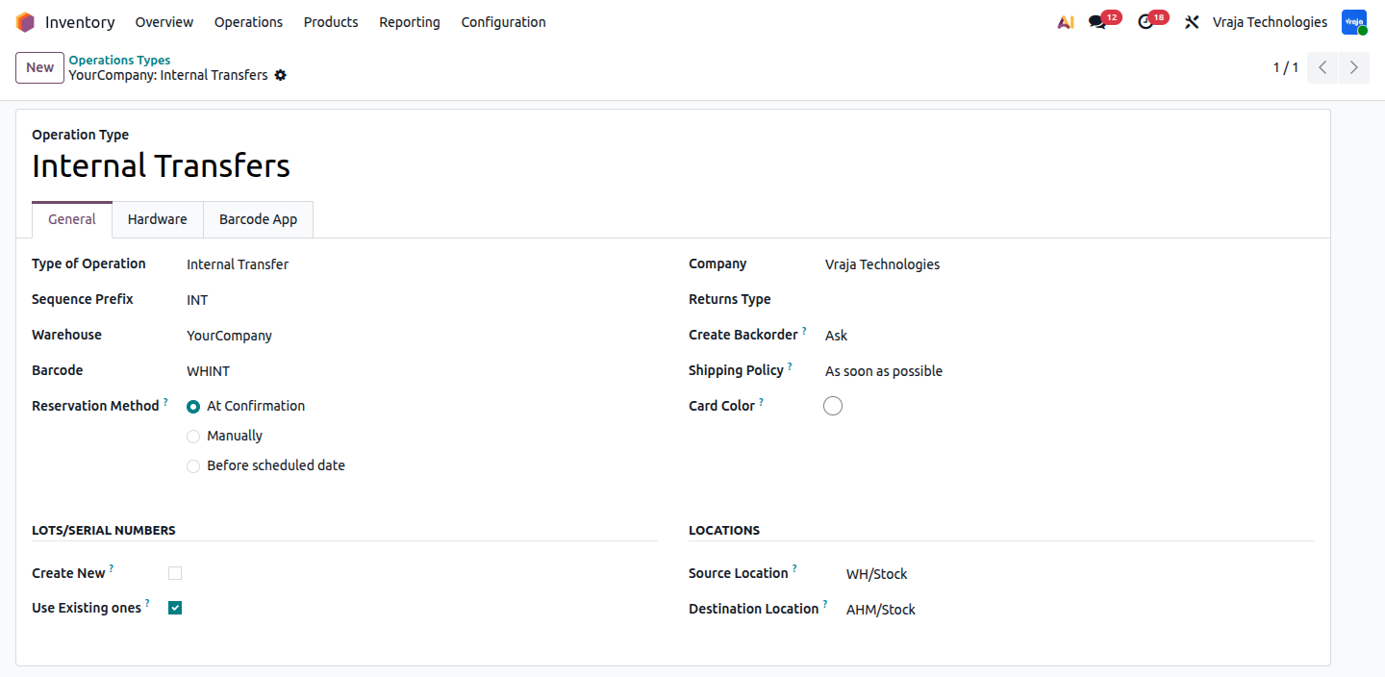Show help tooltip for Use Existing ones
Viewport: 1385px width, 677px height.
[147, 604]
